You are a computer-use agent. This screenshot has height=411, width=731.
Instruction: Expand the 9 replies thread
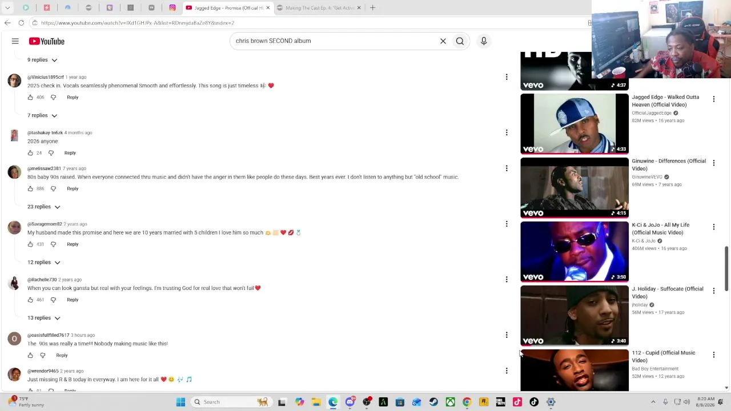(x=43, y=60)
